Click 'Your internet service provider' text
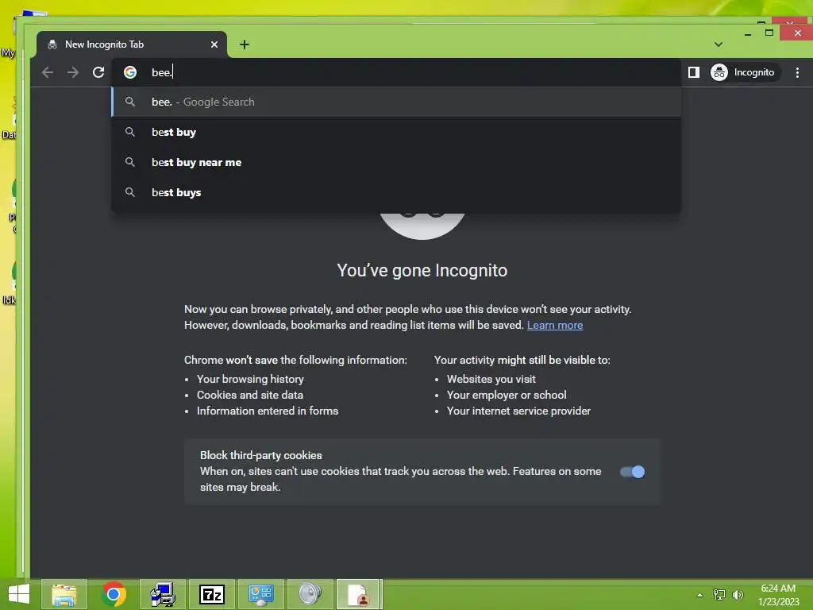The height and width of the screenshot is (610, 813). point(518,411)
